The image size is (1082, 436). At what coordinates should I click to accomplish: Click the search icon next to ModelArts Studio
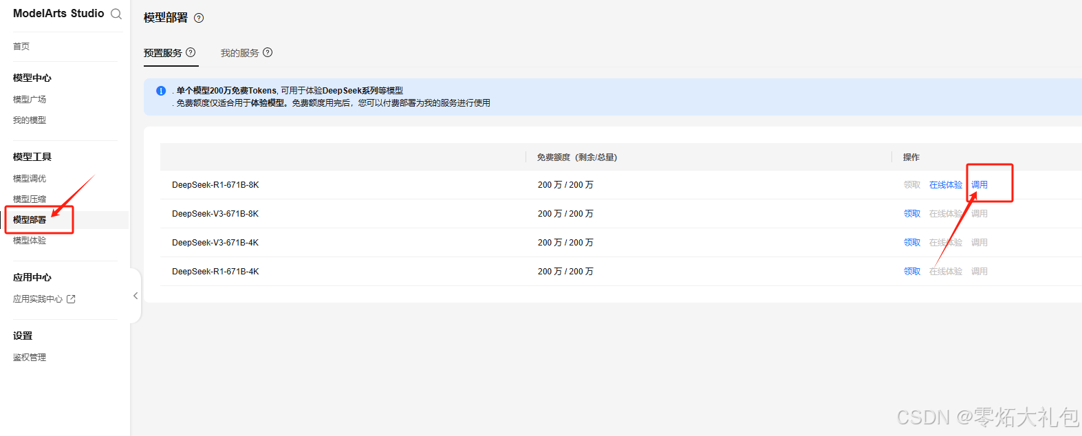[116, 14]
